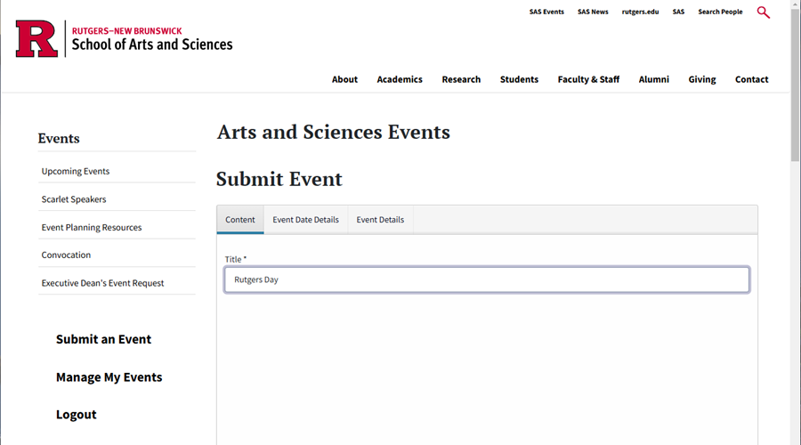Click the Logout link
This screenshot has width=801, height=445.
77,415
